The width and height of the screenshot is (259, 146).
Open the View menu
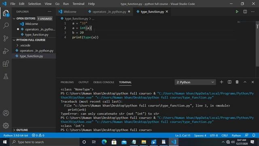(48, 4)
